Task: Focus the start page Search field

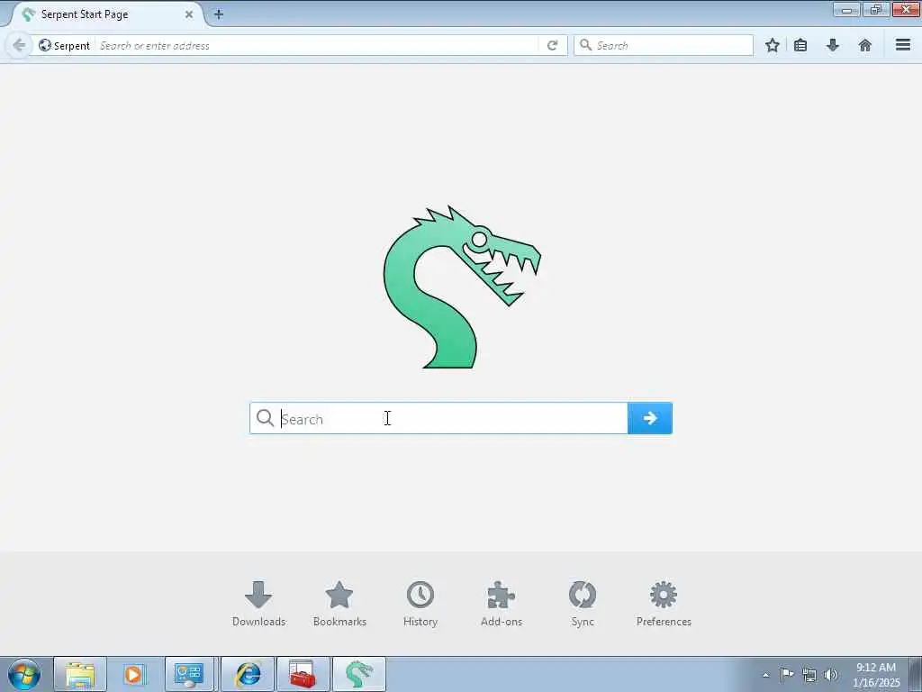Action: 438,418
